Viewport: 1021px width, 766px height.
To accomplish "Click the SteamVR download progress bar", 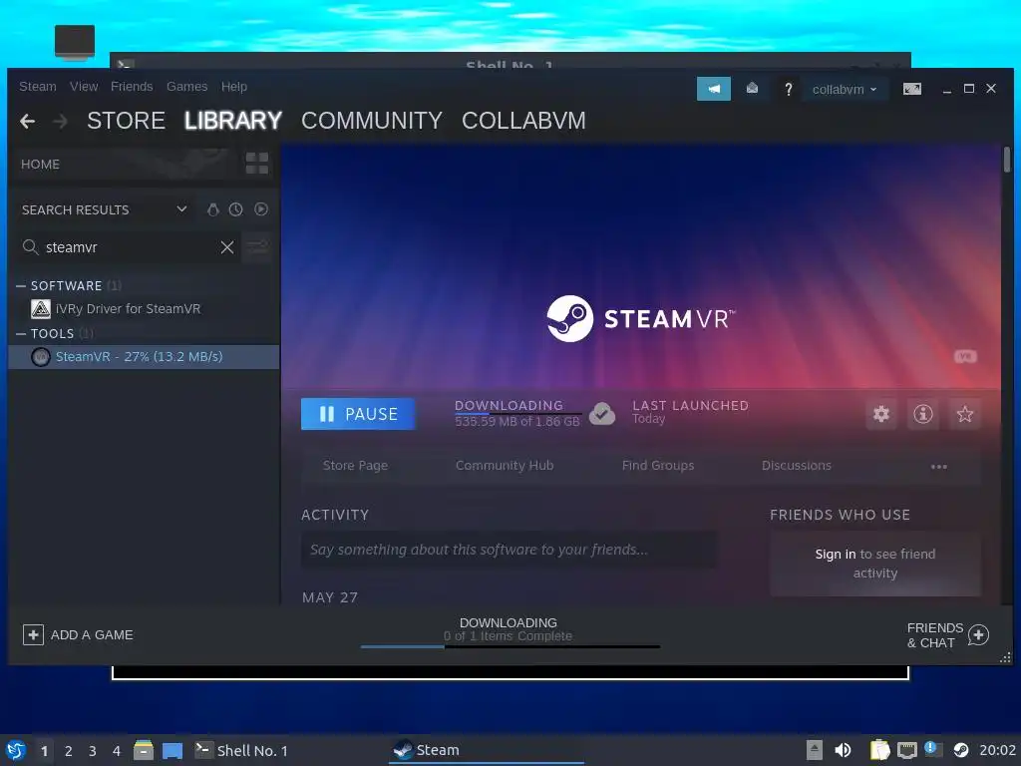I will click(518, 414).
